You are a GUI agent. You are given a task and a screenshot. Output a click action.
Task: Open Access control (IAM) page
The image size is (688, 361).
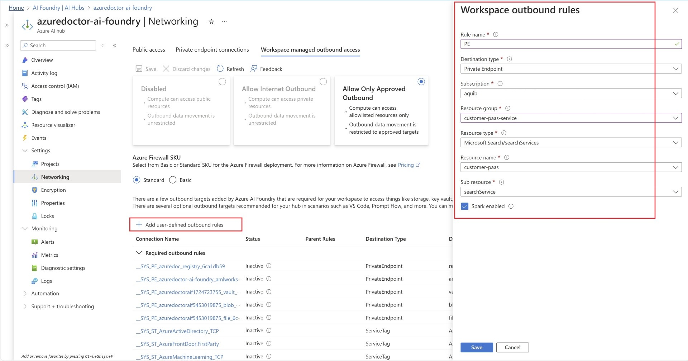point(55,86)
